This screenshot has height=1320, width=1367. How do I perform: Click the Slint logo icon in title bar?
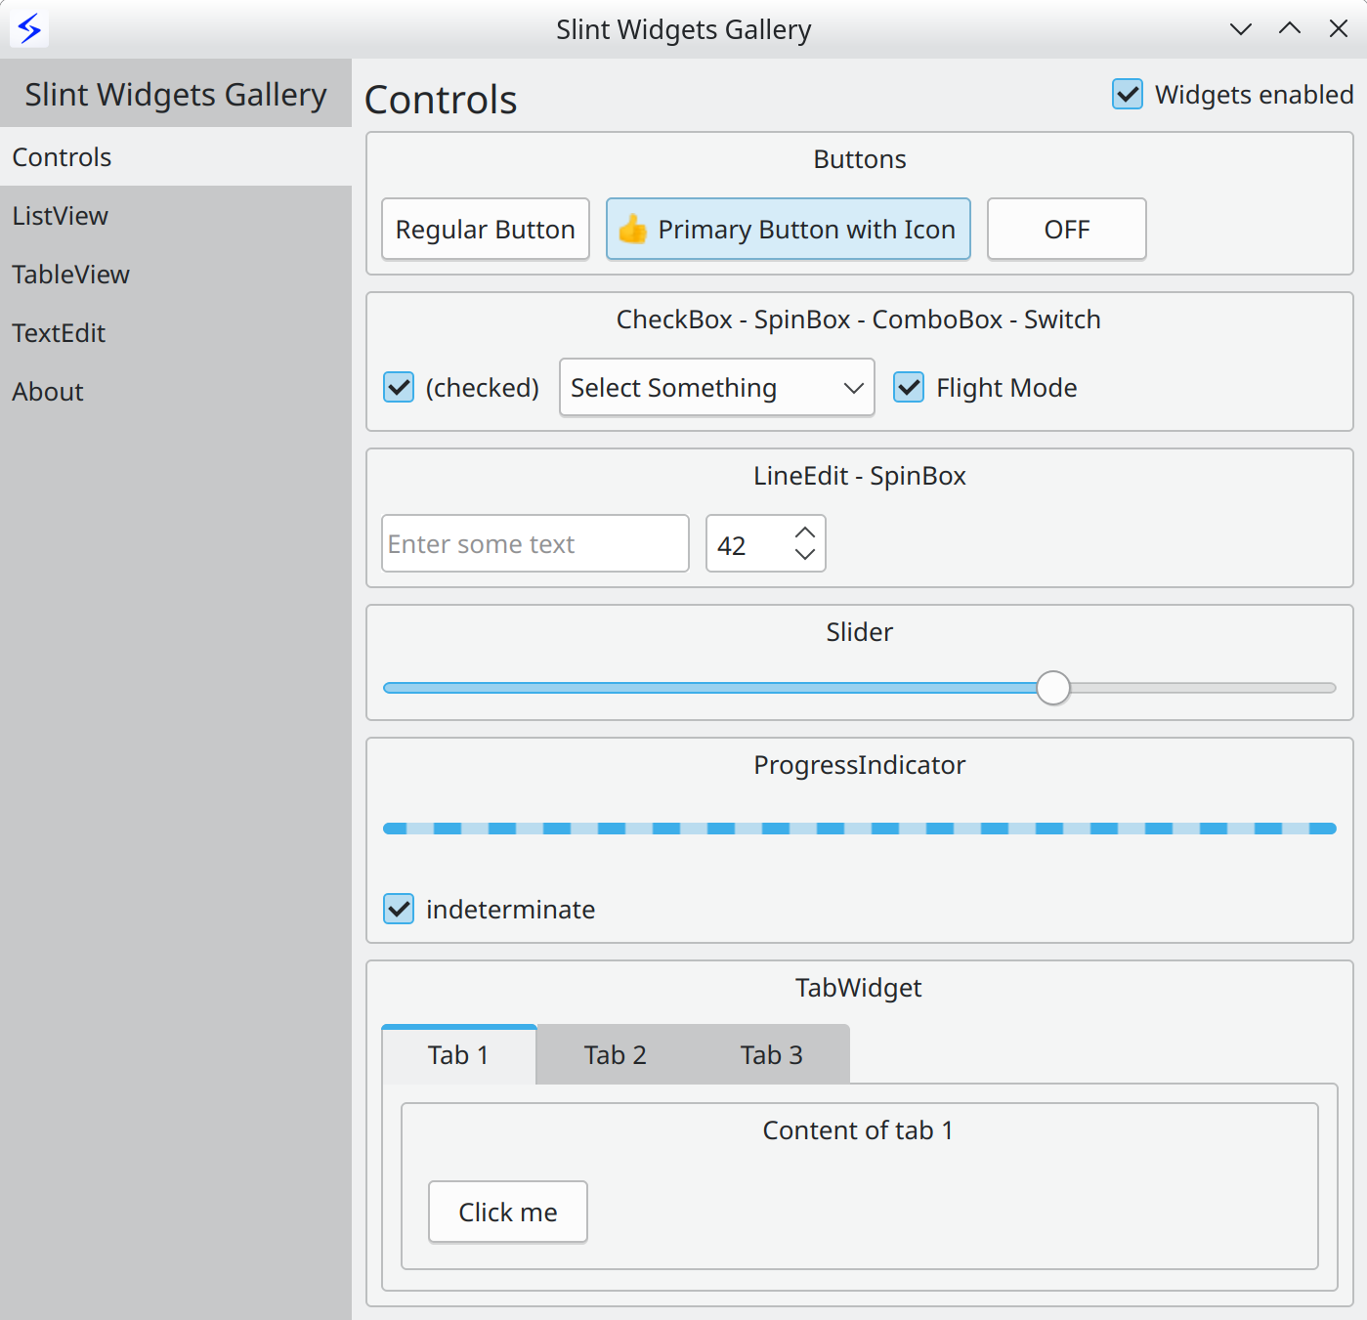pyautogui.click(x=29, y=29)
